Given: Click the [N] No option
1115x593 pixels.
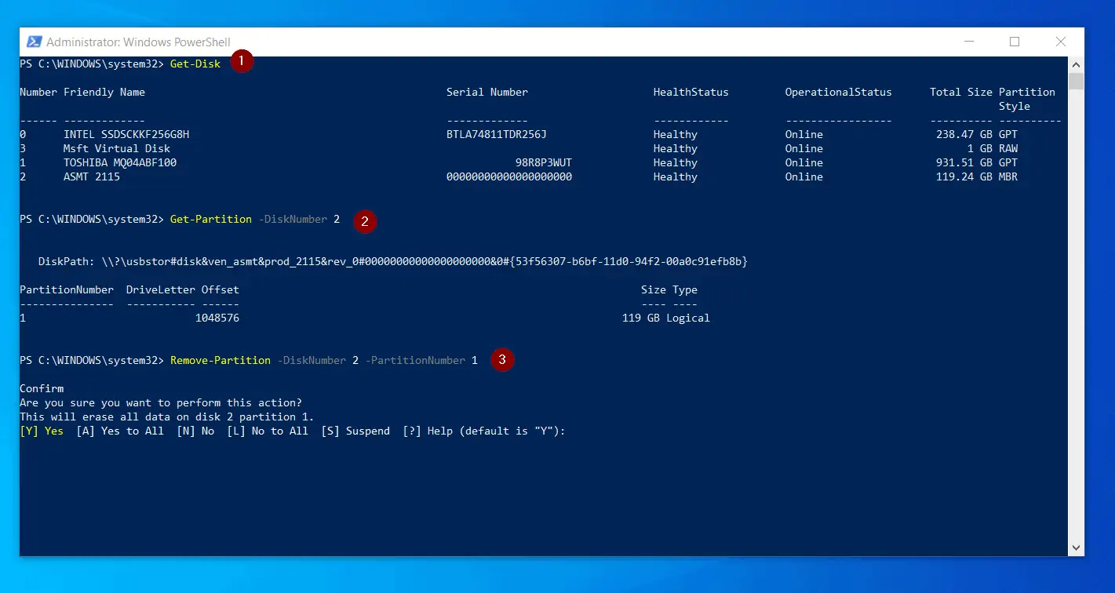Looking at the screenshot, I should pyautogui.click(x=195, y=431).
